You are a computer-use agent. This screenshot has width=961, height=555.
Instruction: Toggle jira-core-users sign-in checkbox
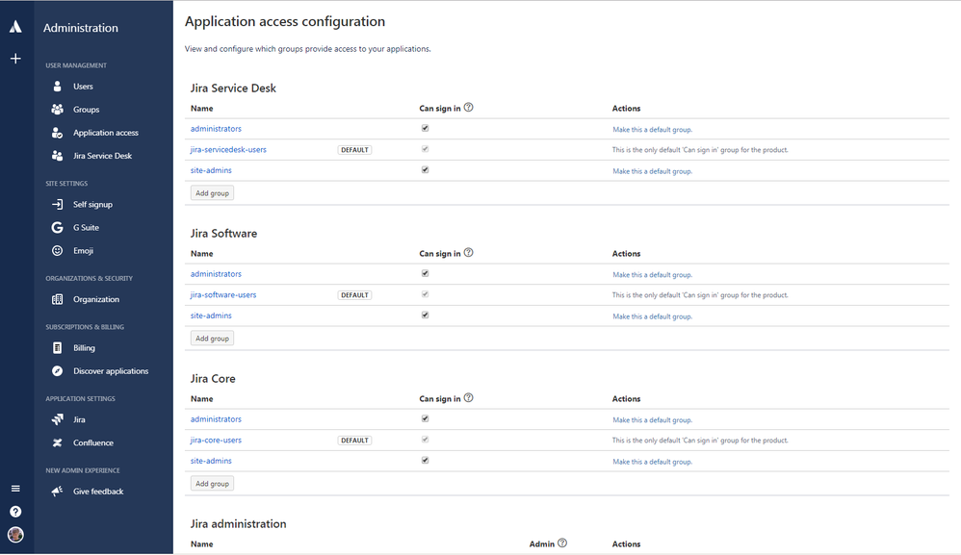click(425, 440)
